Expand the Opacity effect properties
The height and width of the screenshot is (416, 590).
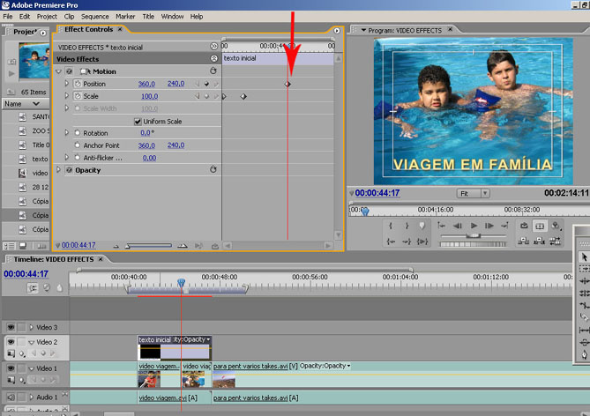point(59,170)
